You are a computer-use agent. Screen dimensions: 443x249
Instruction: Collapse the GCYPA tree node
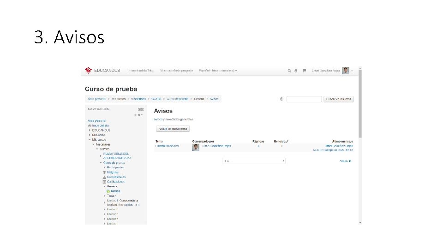click(x=97, y=149)
